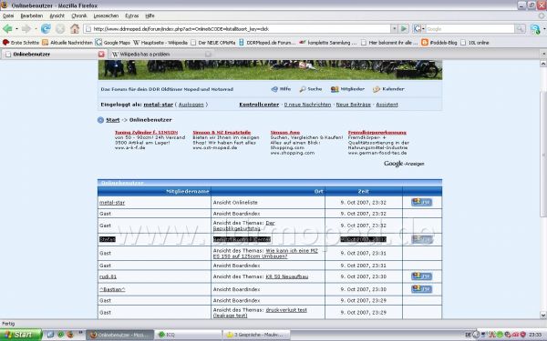Open the Lesezeichen menu

click(106, 15)
